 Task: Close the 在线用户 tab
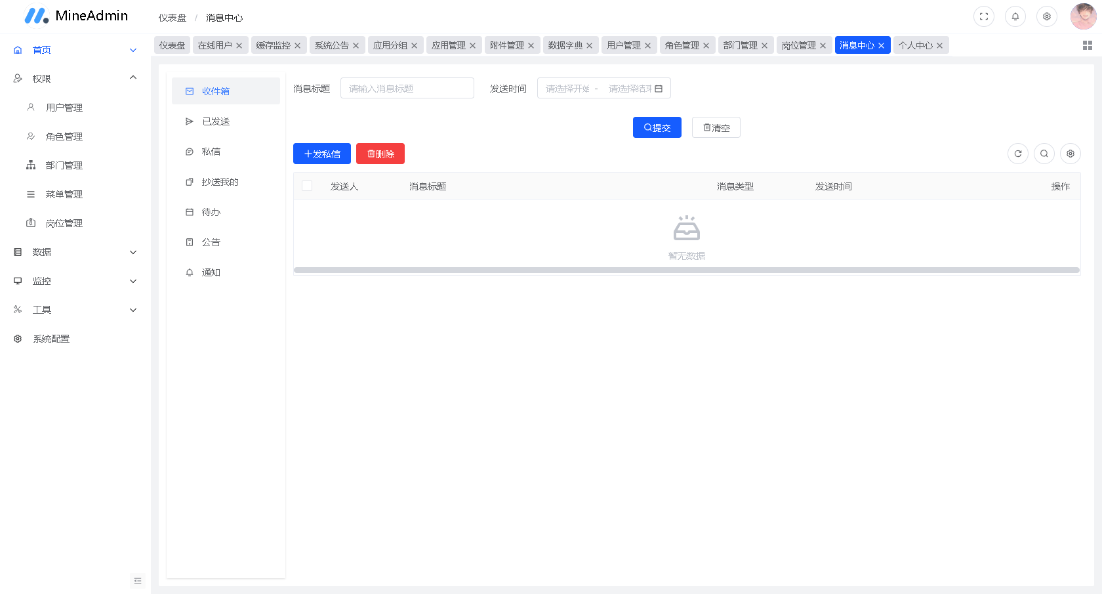point(239,45)
